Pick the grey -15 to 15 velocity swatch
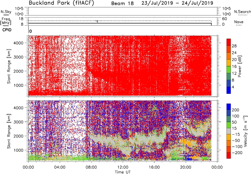The image size is (251, 174). click(x=229, y=131)
